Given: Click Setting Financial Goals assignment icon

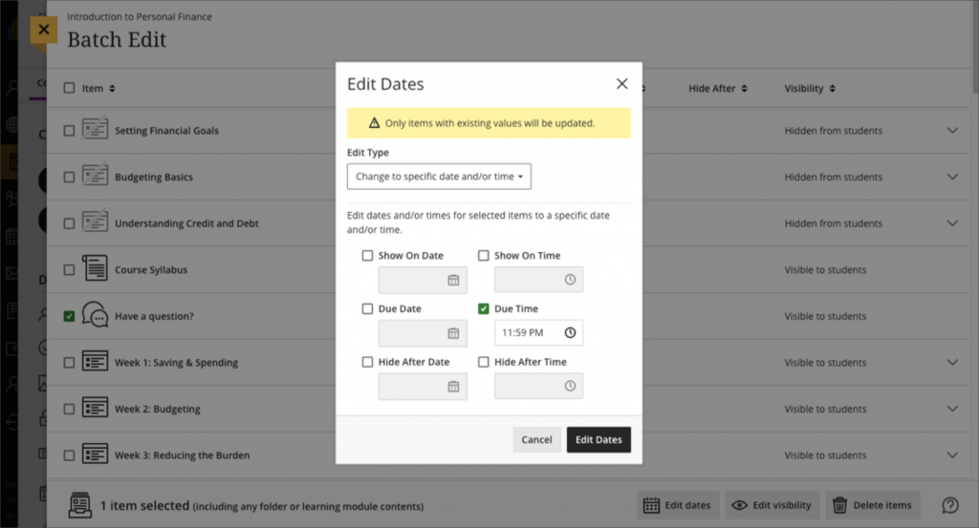Looking at the screenshot, I should pos(95,128).
